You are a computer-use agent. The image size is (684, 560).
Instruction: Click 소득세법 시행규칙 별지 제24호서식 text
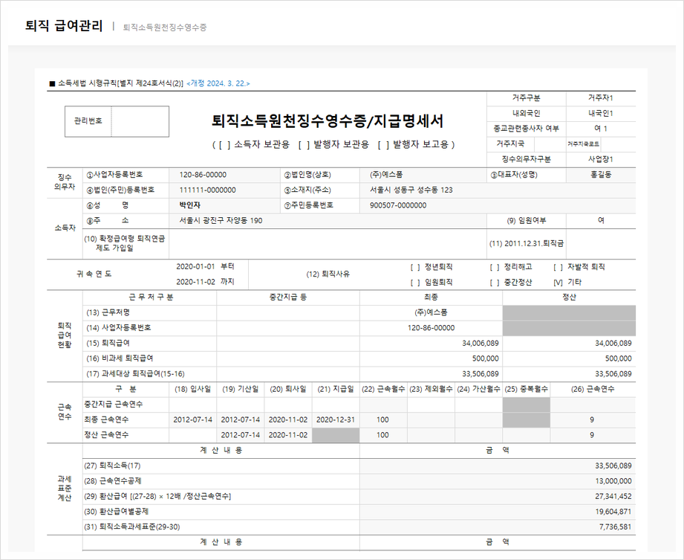(x=121, y=83)
